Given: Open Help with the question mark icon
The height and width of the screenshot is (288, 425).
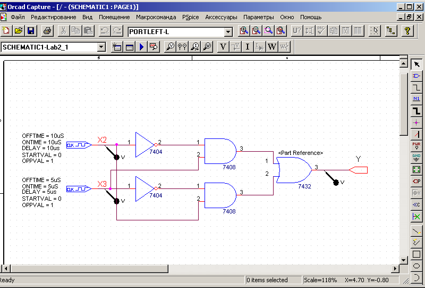Looking at the screenshot, I should click(407, 31).
